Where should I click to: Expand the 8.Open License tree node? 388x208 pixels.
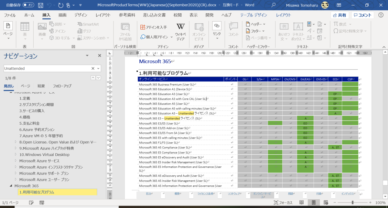[16, 142]
